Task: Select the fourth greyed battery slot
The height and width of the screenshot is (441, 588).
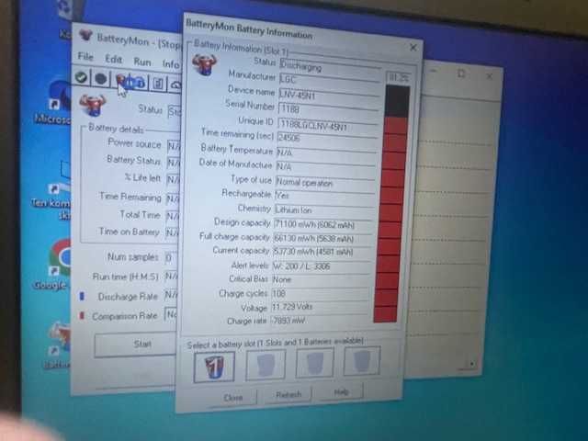Action: [x=361, y=360]
